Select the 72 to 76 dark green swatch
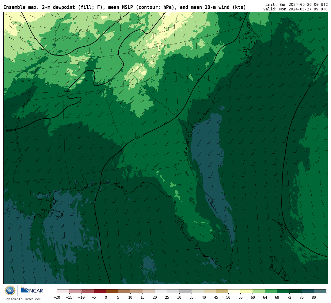Viewport: 331px width, 303px height. [295, 291]
